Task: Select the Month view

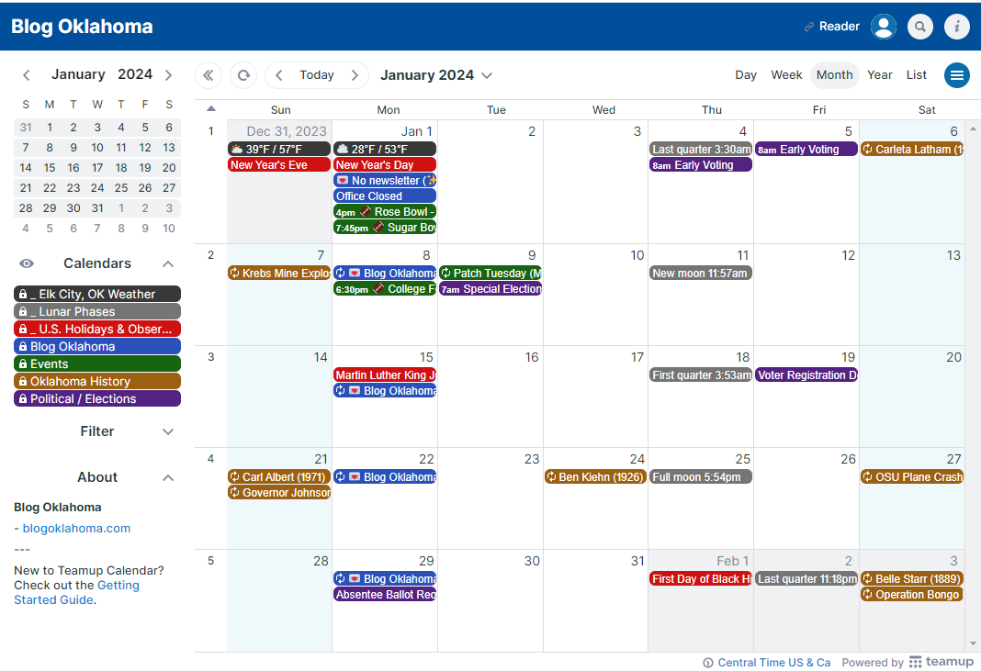Action: (834, 75)
